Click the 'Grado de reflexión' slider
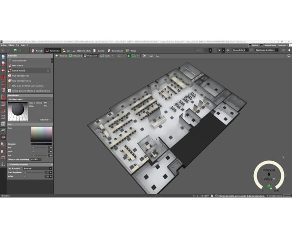The width and height of the screenshot is (292, 237). click(36, 172)
